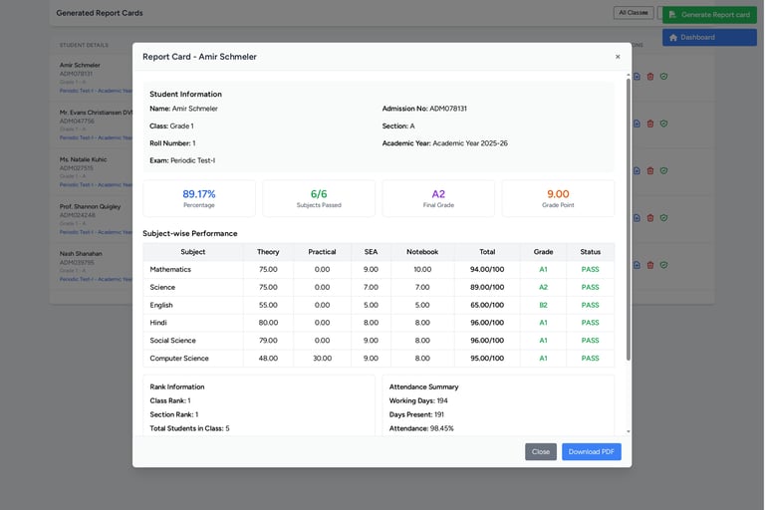Click green shield icon in Nash Shanahan row
765x510 pixels.
click(x=663, y=265)
